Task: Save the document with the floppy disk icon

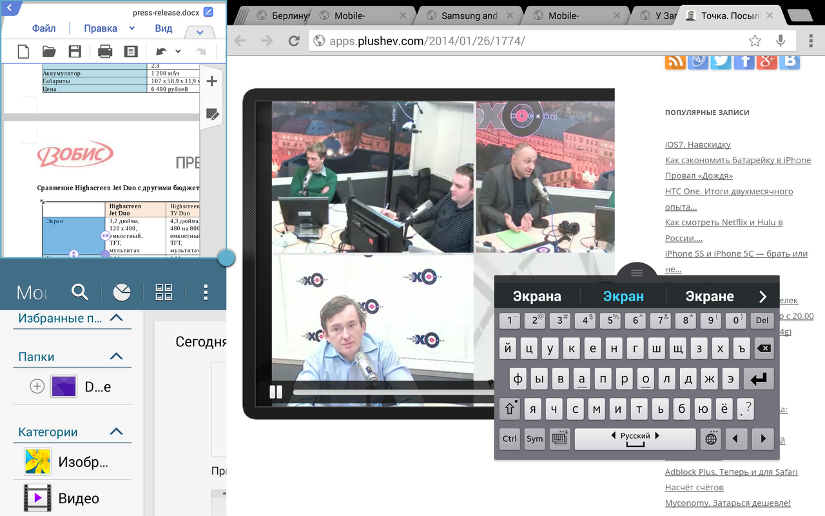Action: click(x=75, y=52)
